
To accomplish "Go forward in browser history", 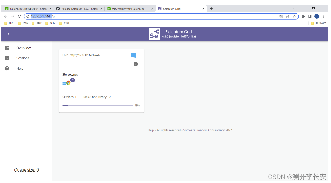I will pyautogui.click(x=13, y=16).
